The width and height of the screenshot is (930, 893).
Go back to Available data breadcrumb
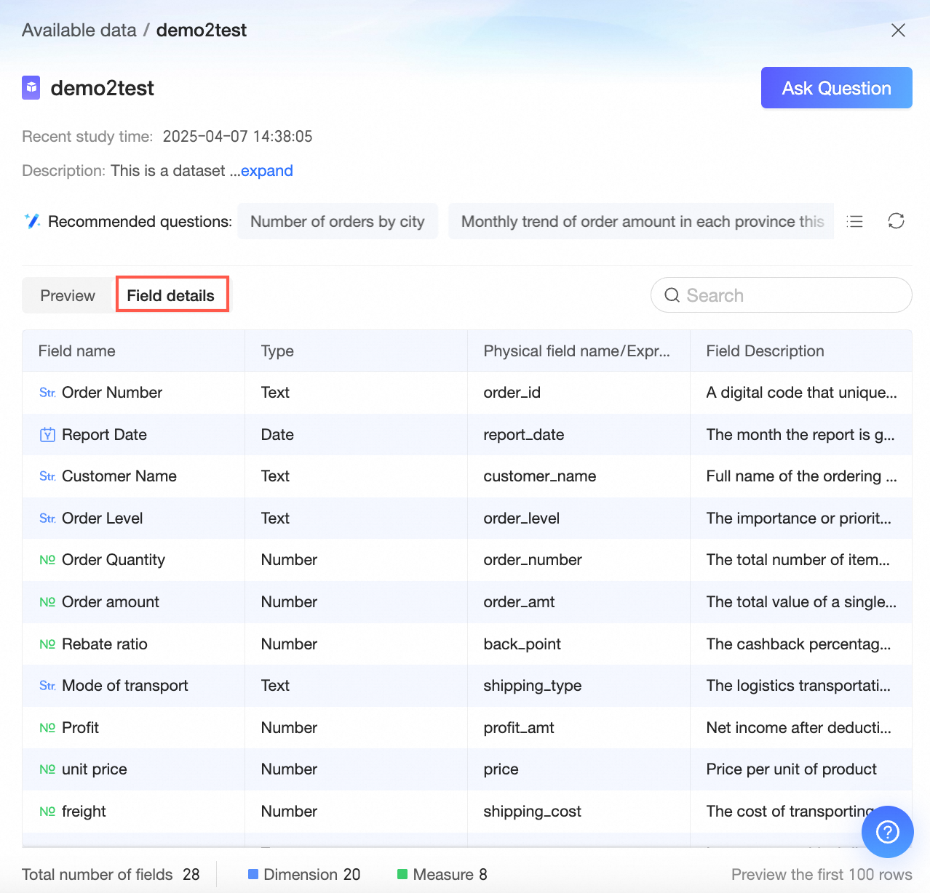pyautogui.click(x=79, y=30)
